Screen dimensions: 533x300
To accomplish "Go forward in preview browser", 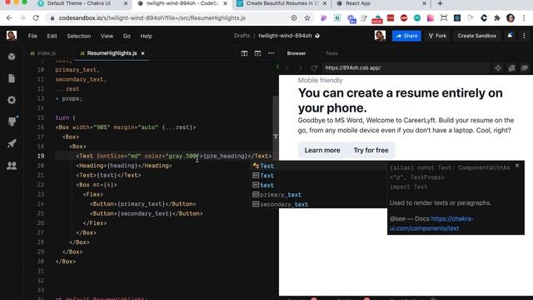I will point(301,68).
